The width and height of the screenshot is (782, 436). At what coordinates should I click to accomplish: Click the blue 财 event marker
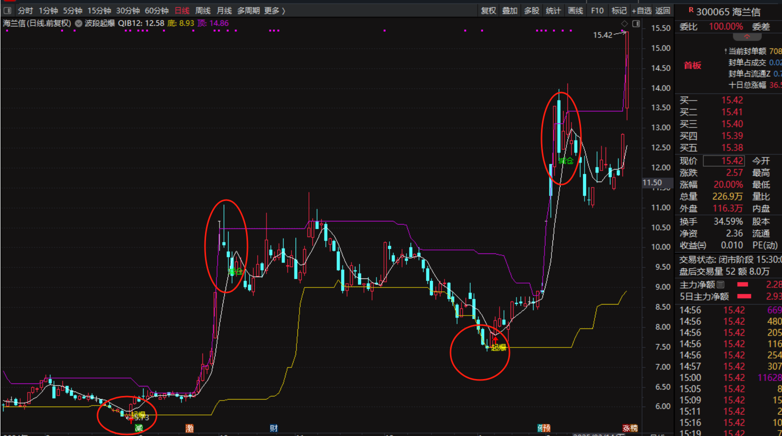pos(273,428)
